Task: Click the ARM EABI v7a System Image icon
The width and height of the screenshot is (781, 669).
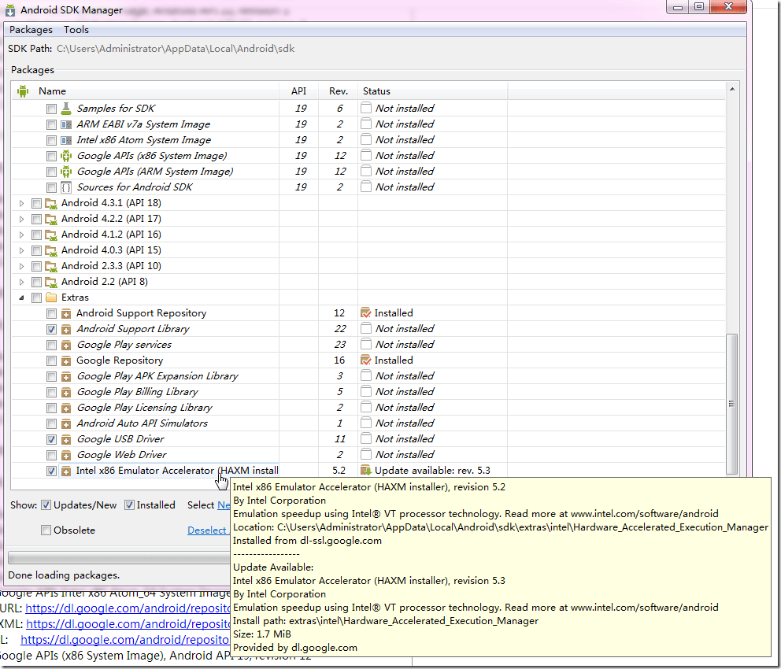Action: [x=66, y=124]
